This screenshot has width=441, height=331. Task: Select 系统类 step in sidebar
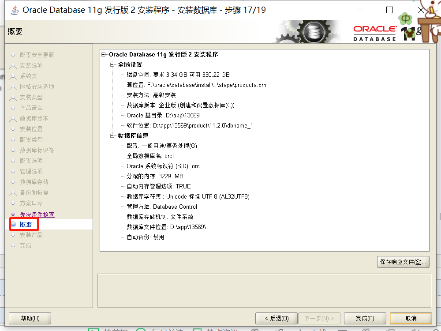click(28, 76)
